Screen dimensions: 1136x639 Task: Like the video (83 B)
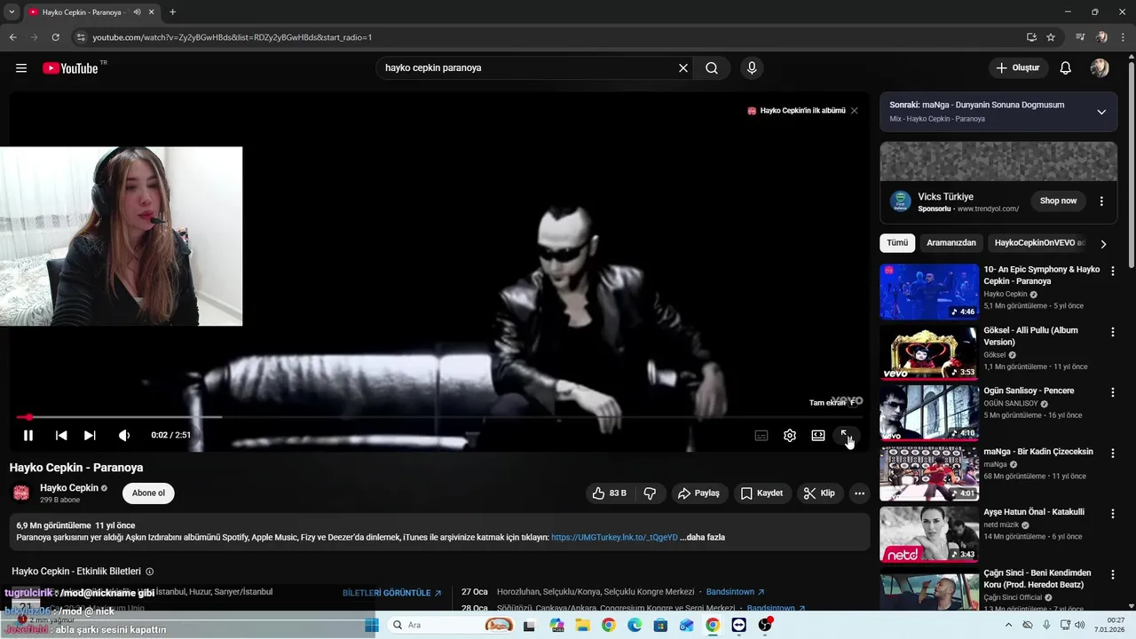tap(610, 493)
